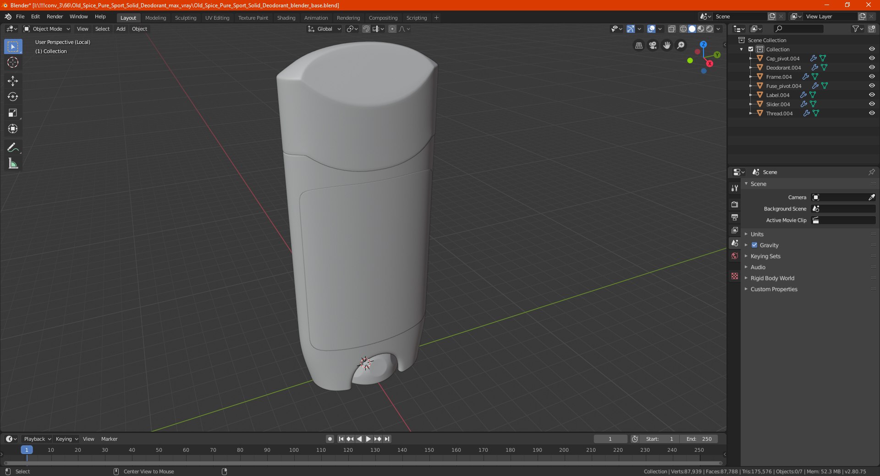Open the timeline Playback dropdown

click(37, 439)
